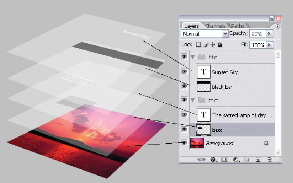
Task: Toggle lock transparent pixels
Action: click(x=198, y=45)
